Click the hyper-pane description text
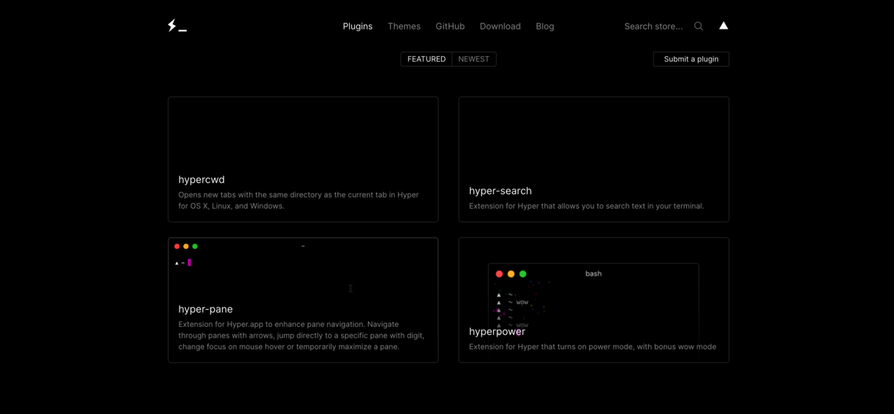This screenshot has height=414, width=894. pyautogui.click(x=301, y=336)
